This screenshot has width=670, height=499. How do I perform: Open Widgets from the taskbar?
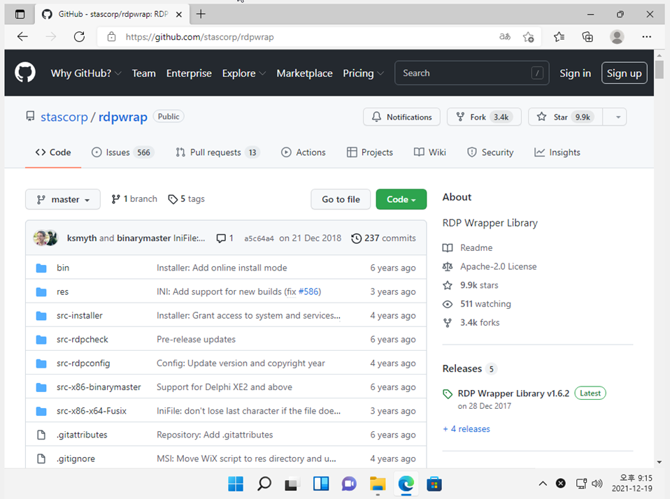point(321,484)
